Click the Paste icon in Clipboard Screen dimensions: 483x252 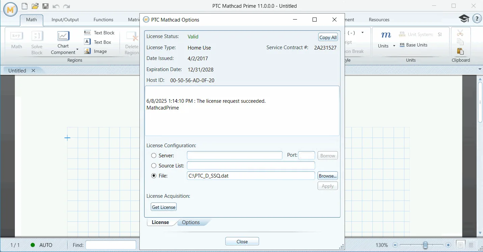tap(460, 51)
